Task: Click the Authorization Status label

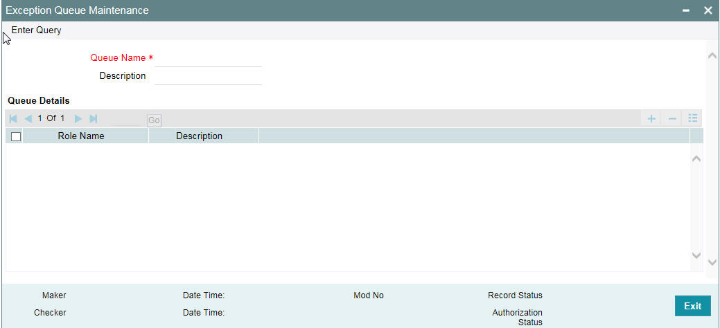Action: [x=518, y=317]
